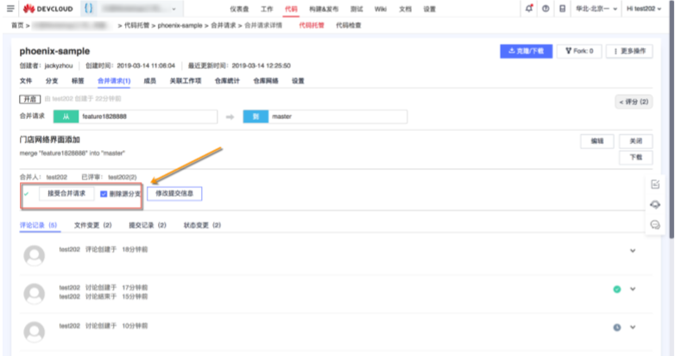Screen dimensions: 682x356
Task: Open the Work menu item
Action: coord(267,9)
